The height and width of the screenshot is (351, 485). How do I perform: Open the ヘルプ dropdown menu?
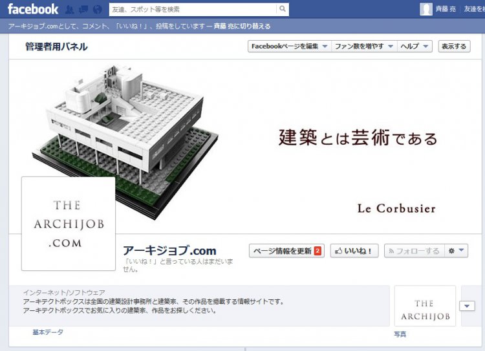(415, 47)
